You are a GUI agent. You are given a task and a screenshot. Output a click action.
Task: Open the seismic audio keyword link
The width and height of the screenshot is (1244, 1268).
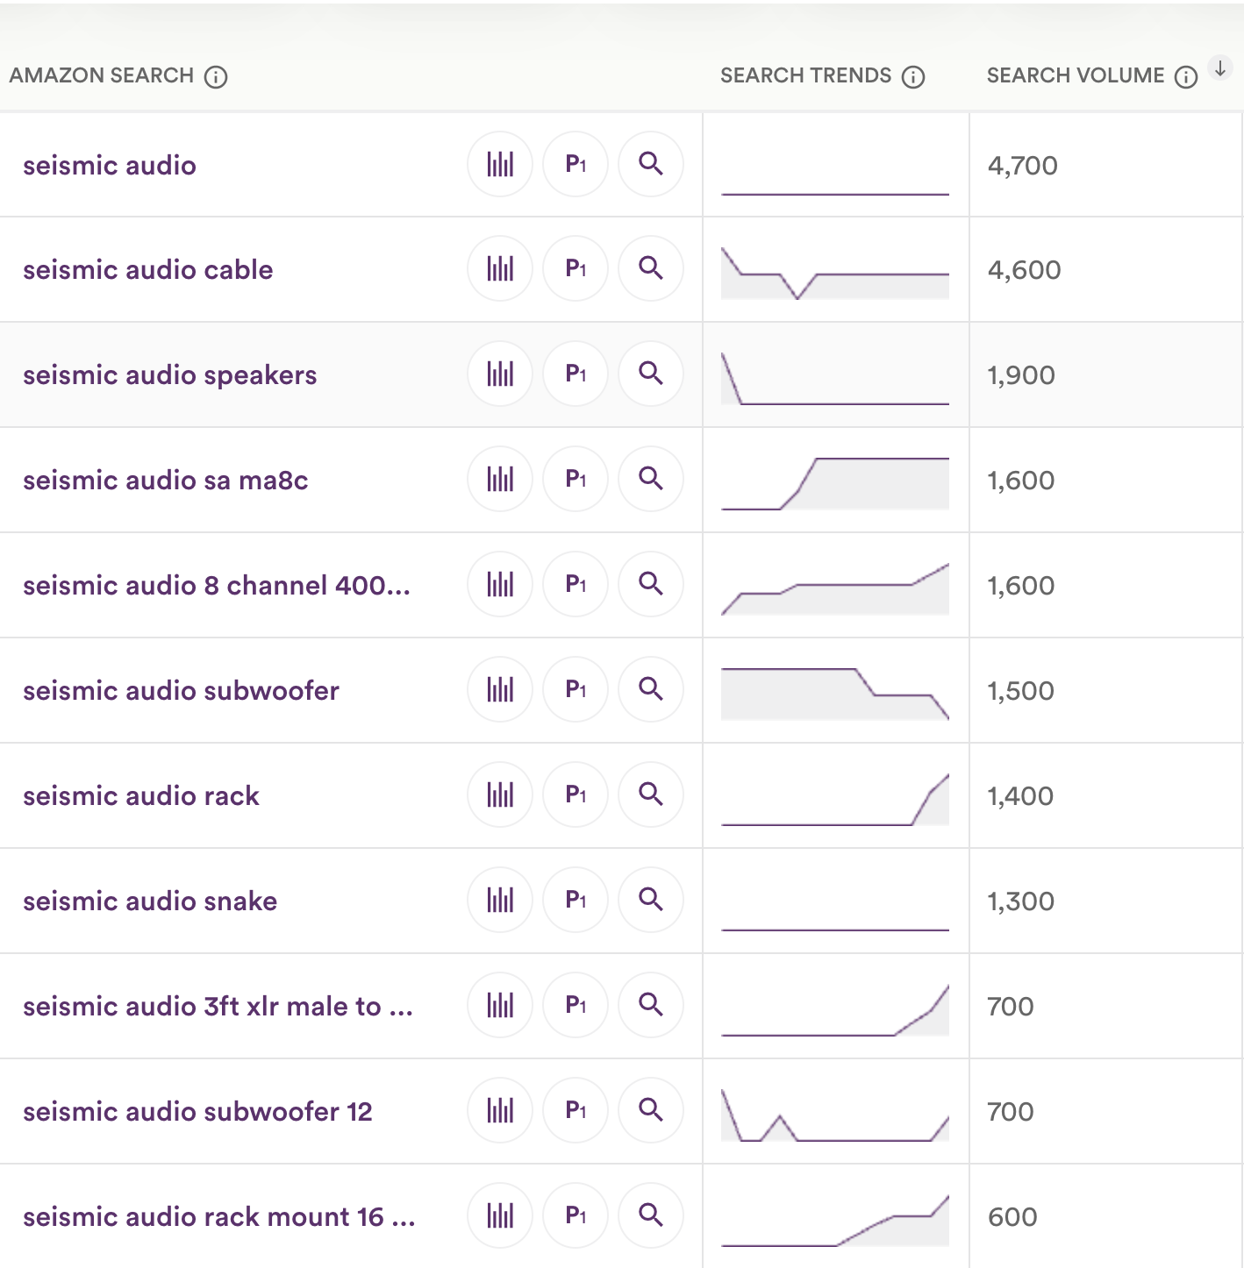[x=110, y=165]
